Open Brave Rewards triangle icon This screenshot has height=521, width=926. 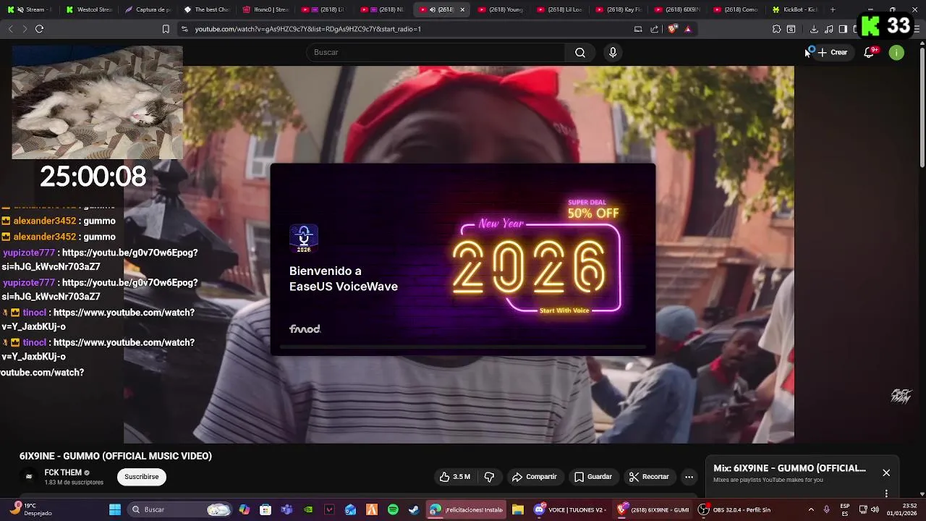[x=688, y=29]
